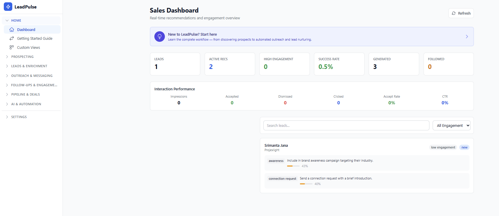Click the 'Sales Dashboard' page title
499x216 pixels.
coord(174,10)
